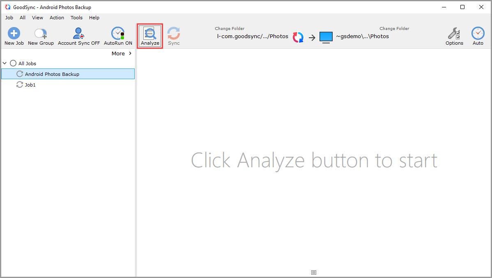Click the GoodSync logo in the title bar

point(8,7)
